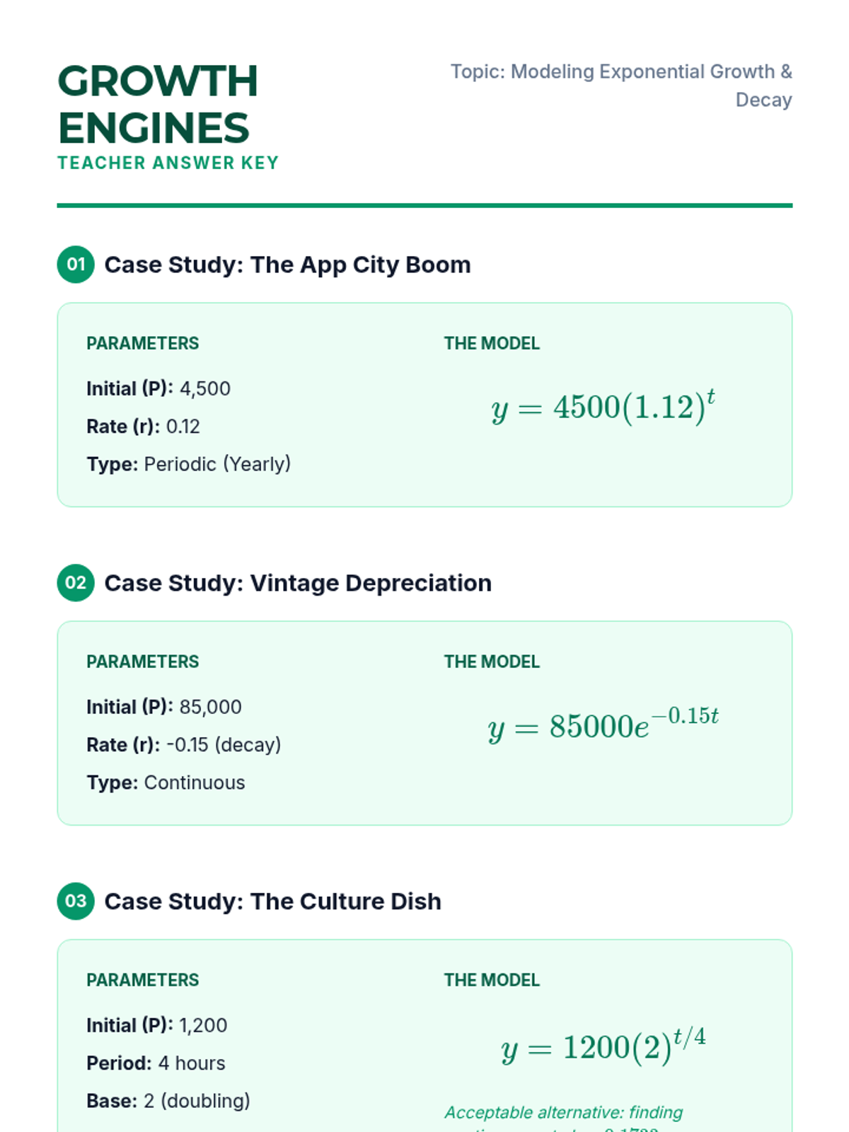Click the Base: 2 (doubling) line

click(x=168, y=1101)
